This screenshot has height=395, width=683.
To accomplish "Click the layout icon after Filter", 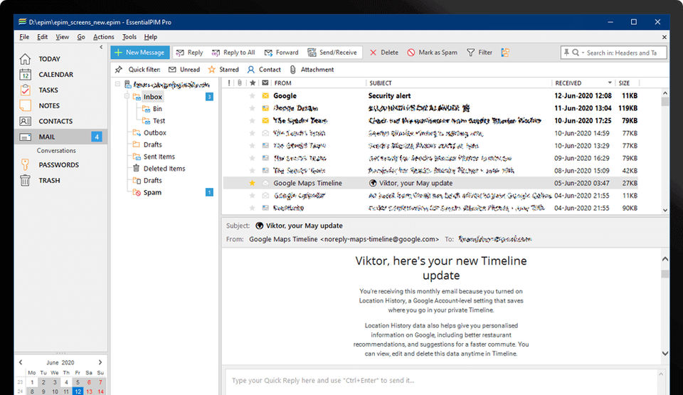I will coord(505,53).
